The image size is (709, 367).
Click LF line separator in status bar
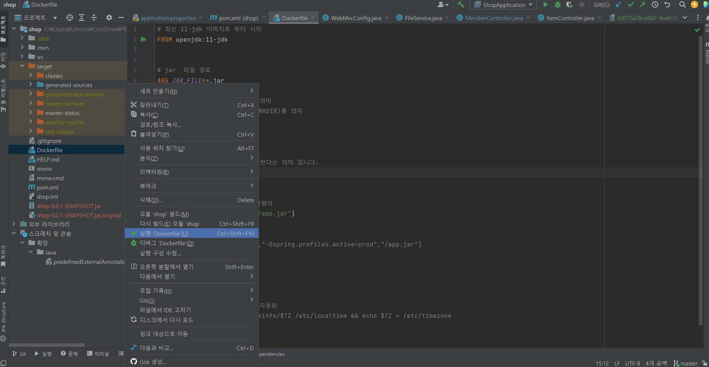[x=617, y=363]
